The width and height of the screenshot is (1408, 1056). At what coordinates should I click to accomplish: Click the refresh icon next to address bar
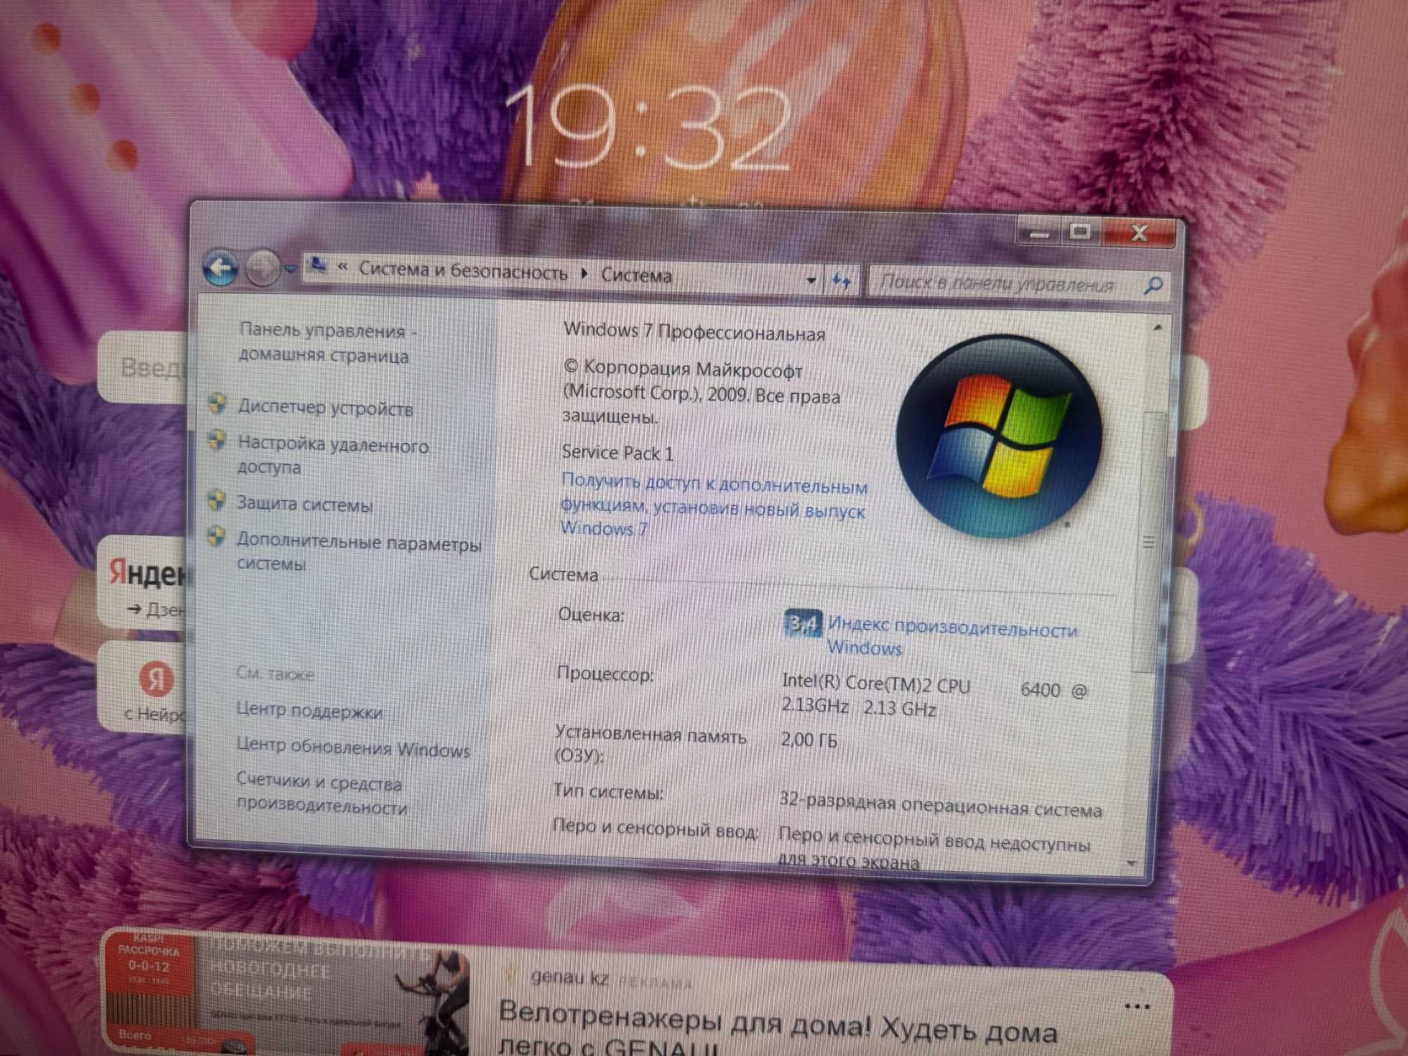pyautogui.click(x=842, y=282)
